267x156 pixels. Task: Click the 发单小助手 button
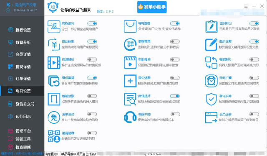coord(152,7)
